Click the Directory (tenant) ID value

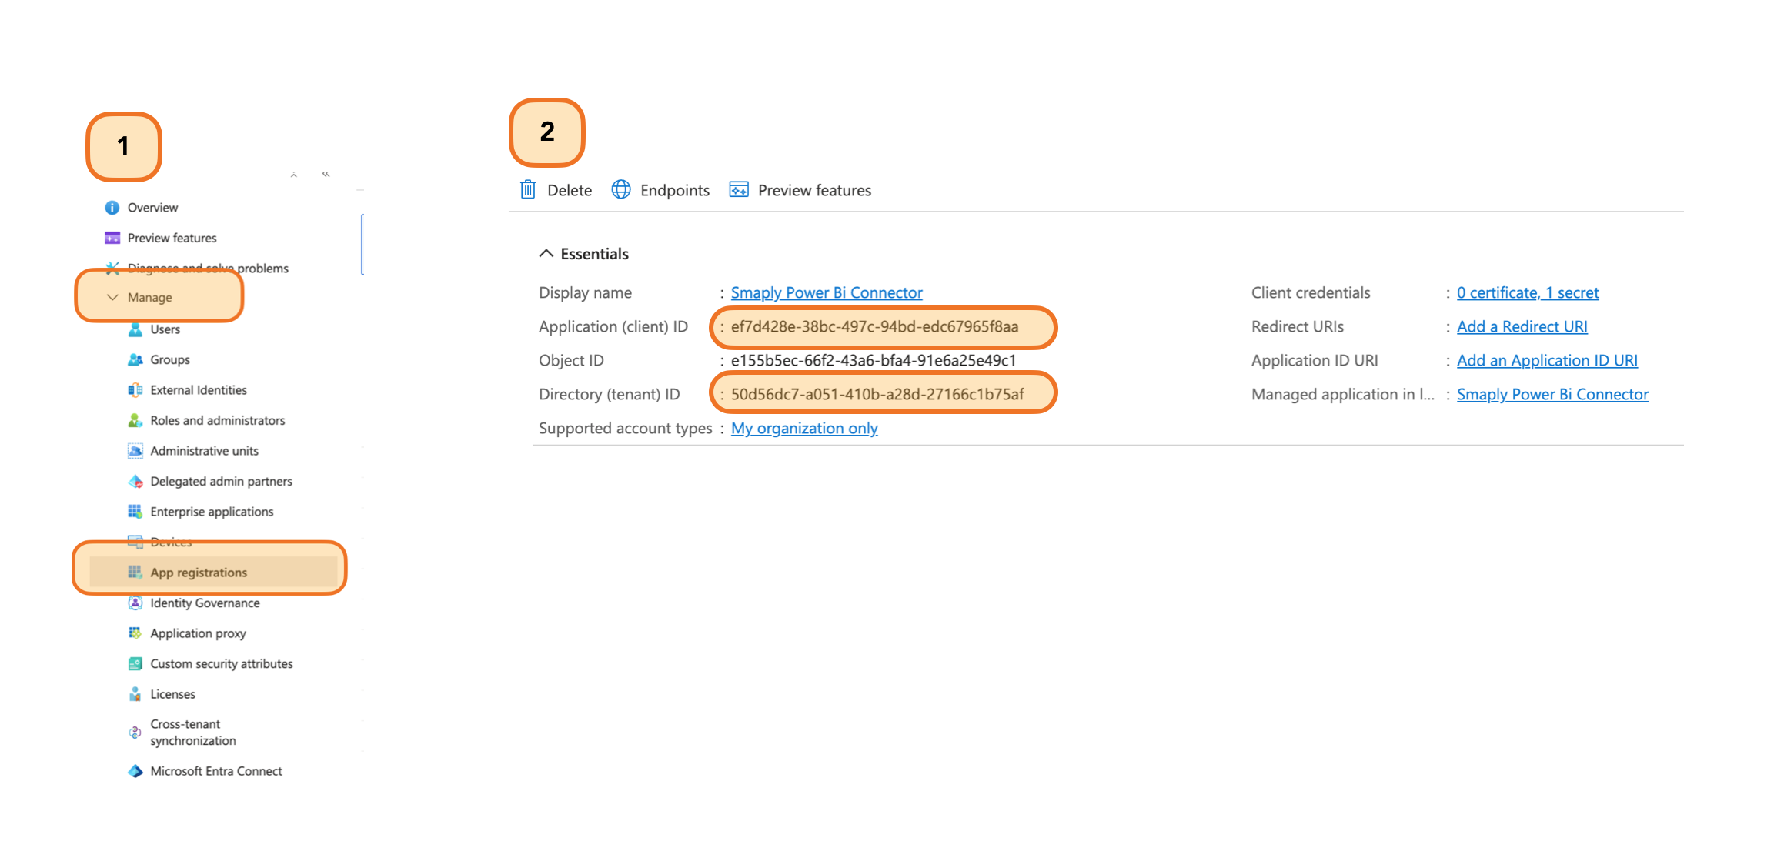coord(877,394)
